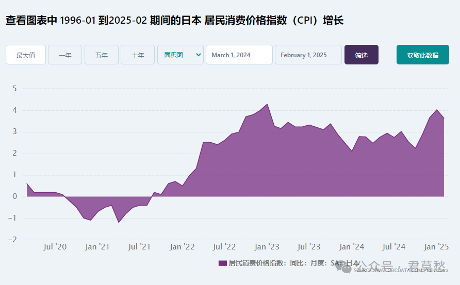Apply the filter with the 筛选 button
Viewport: 460px width, 285px height.
point(362,55)
